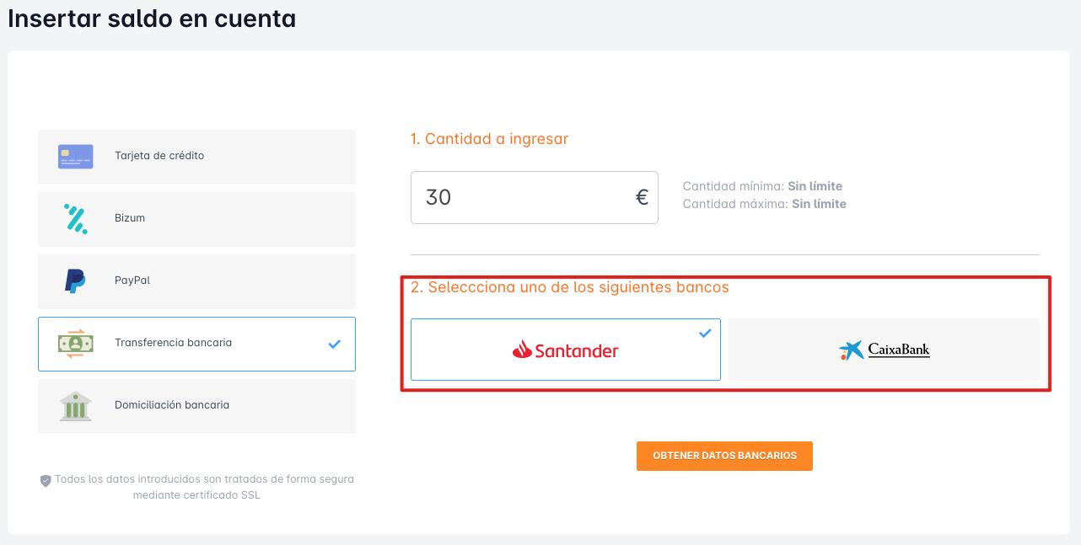Select PayPal payment option
1081x545 pixels.
[196, 281]
